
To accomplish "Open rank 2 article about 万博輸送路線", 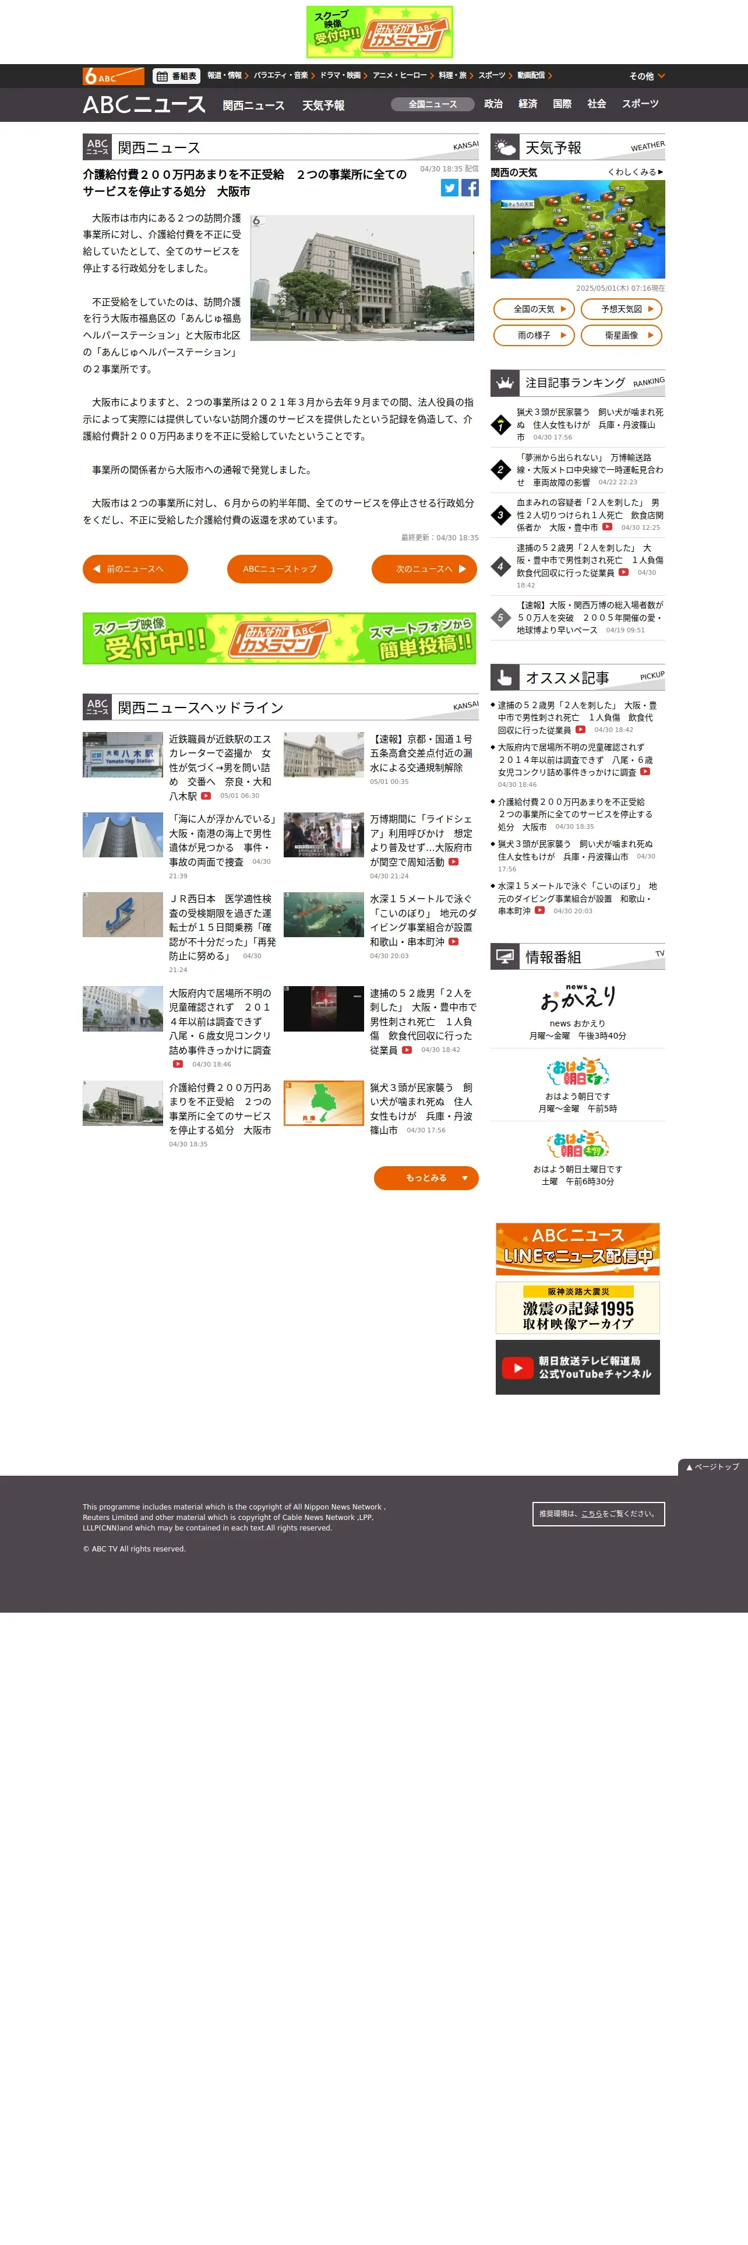I will tap(590, 470).
